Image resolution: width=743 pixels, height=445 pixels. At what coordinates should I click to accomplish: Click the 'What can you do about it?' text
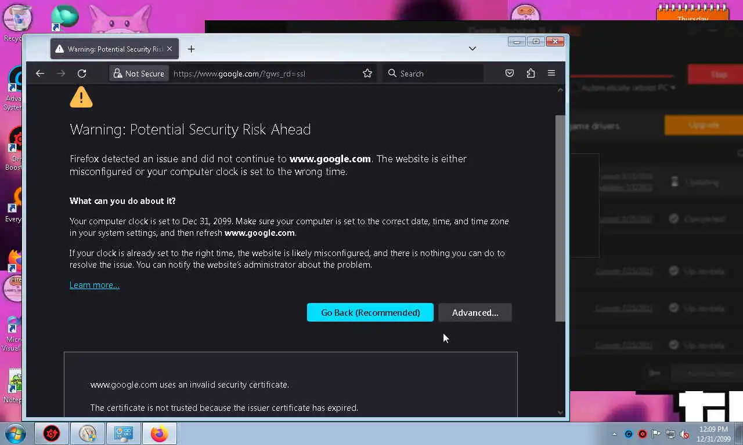122,201
